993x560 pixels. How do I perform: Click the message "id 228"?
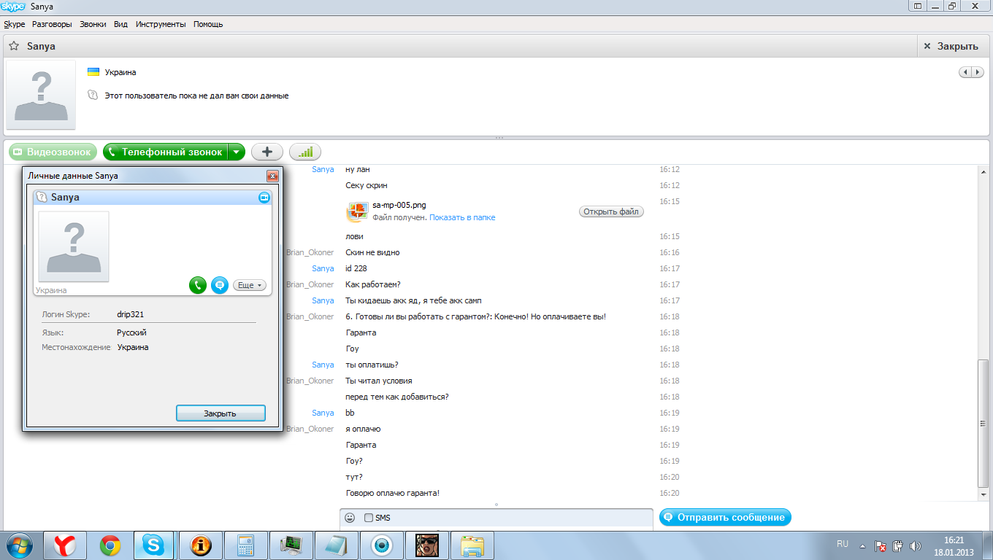tap(356, 268)
